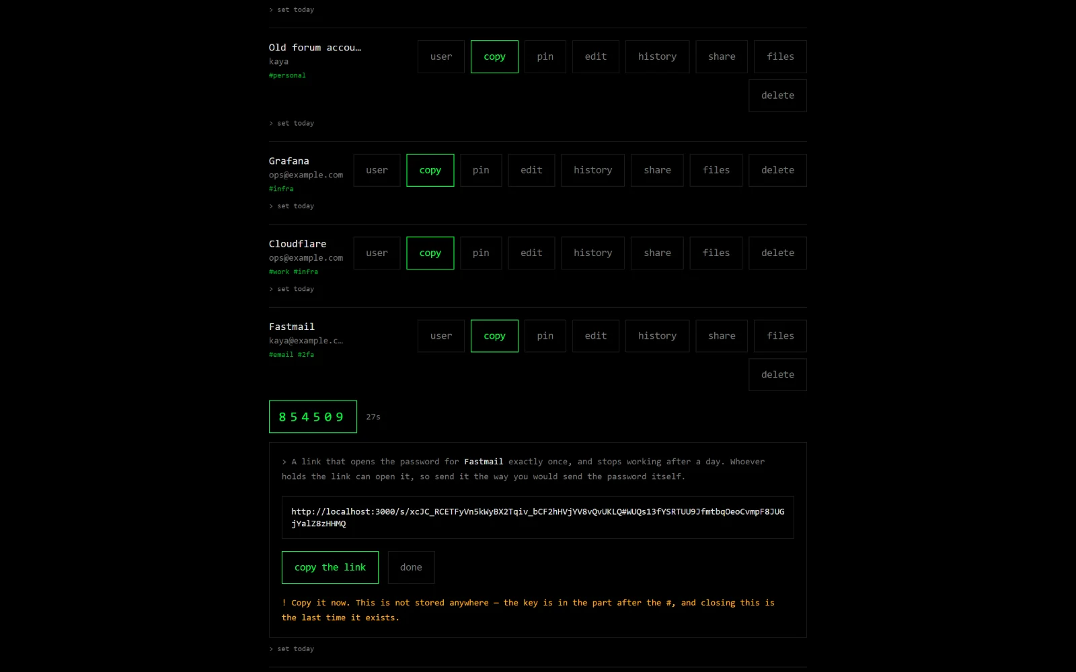Open files for Old forum account
Screen dimensions: 1076x672
pyautogui.click(x=780, y=57)
